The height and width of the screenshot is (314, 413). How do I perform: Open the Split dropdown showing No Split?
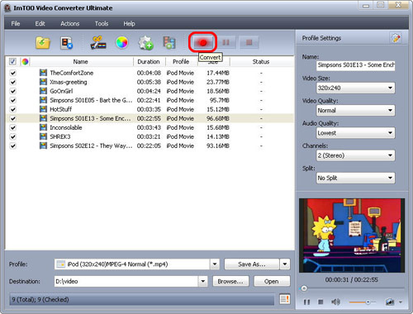click(x=356, y=178)
